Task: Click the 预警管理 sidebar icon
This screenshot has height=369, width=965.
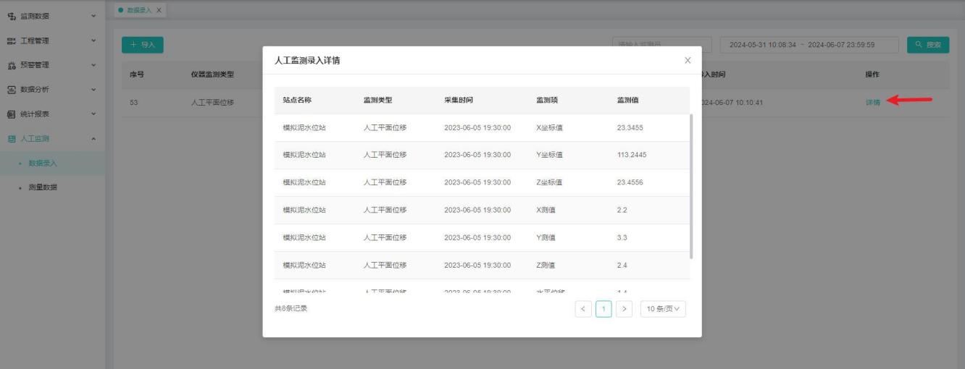Action: [11, 65]
